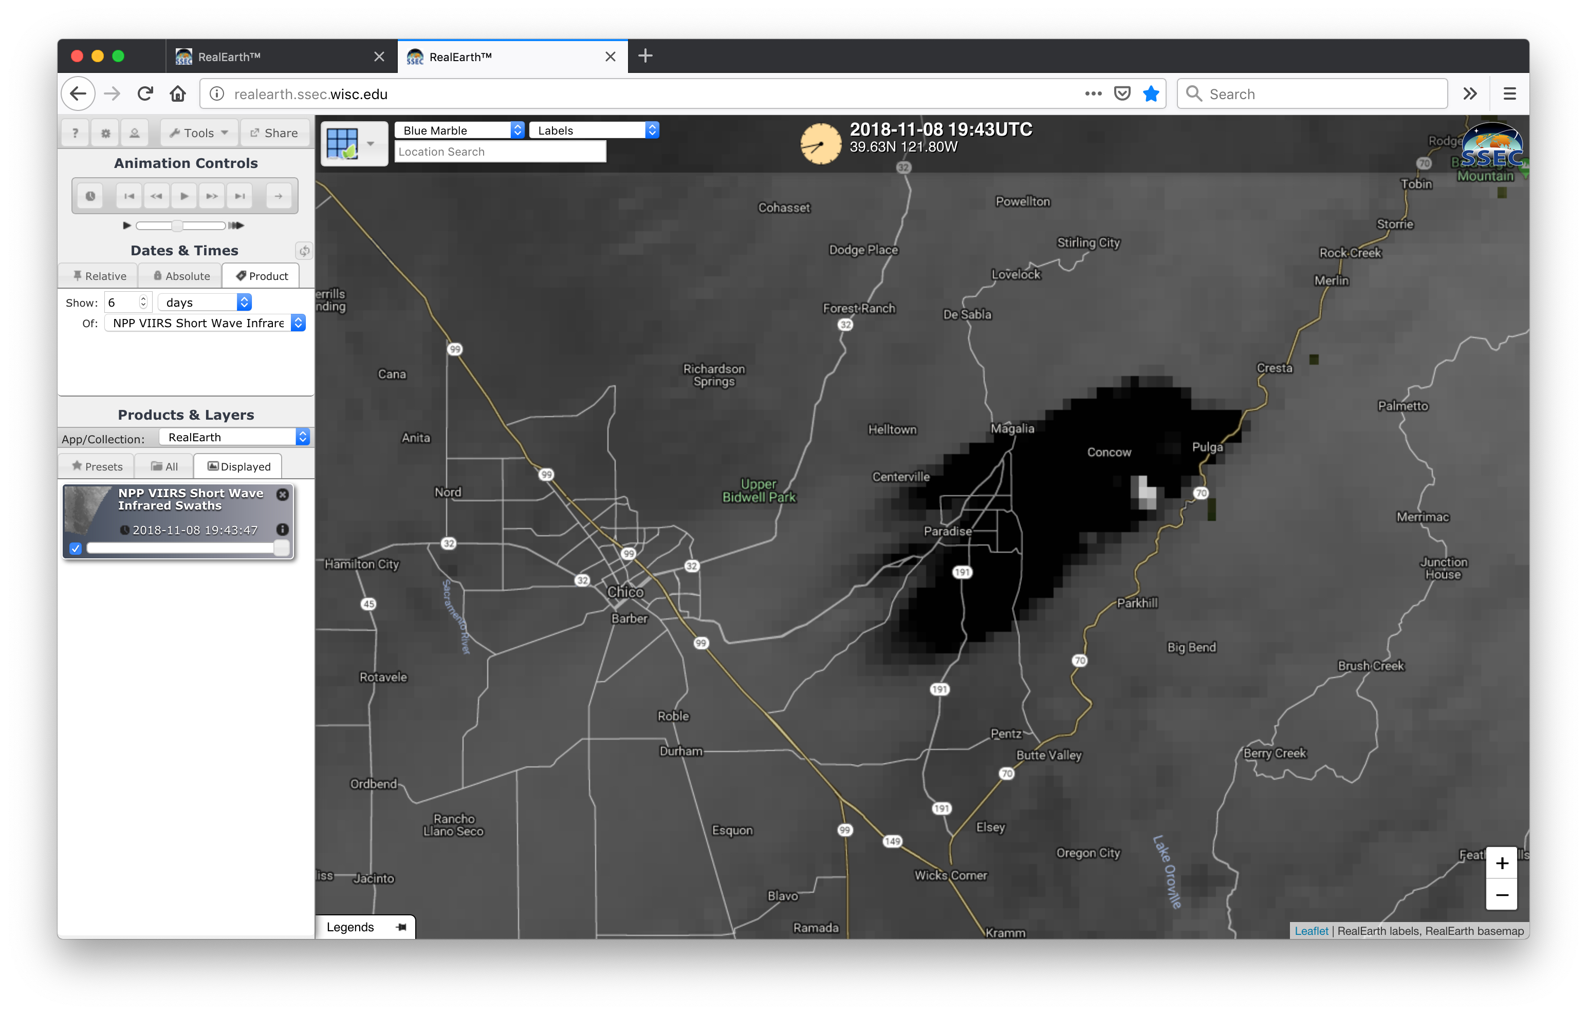Switch to the Product tab
This screenshot has width=1587, height=1015.
(261, 276)
